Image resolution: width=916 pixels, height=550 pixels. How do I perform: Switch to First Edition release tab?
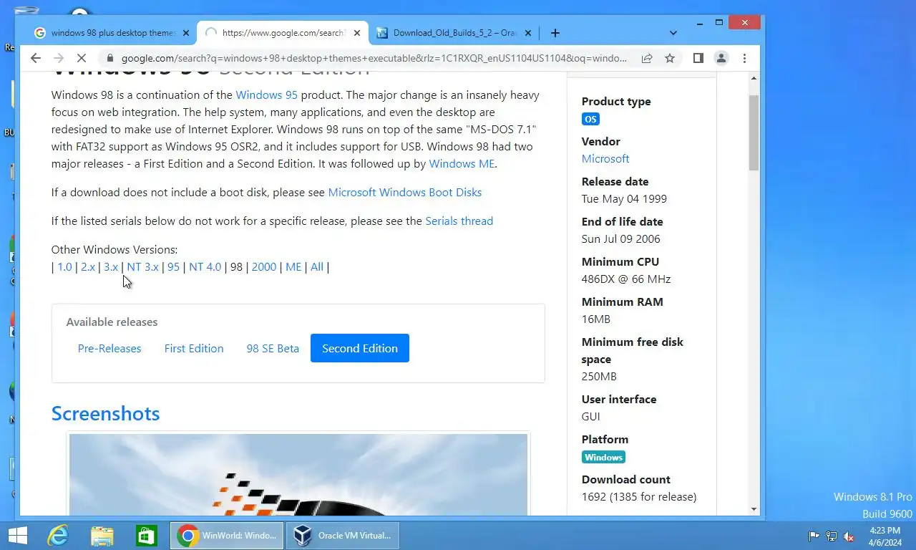(194, 348)
